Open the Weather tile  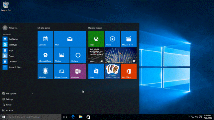tap(45, 71)
